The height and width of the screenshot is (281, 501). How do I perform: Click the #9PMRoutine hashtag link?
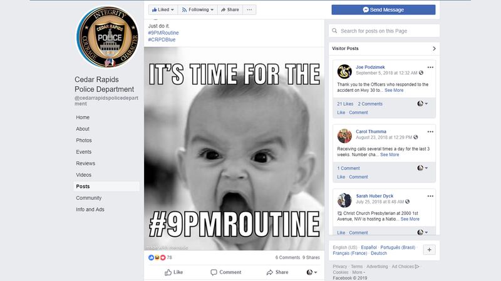[162, 32]
